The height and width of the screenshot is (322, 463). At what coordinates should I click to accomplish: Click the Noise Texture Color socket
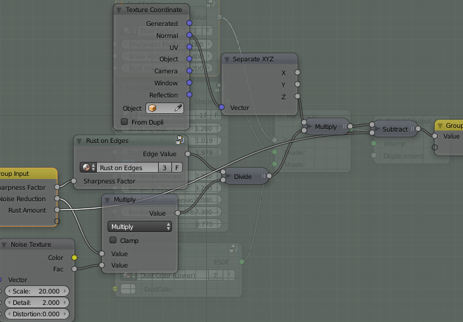(x=74, y=257)
